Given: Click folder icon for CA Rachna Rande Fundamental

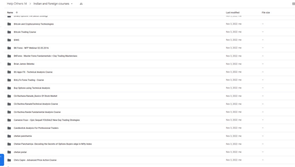Looking at the screenshot, I should pyautogui.click(x=9, y=112).
